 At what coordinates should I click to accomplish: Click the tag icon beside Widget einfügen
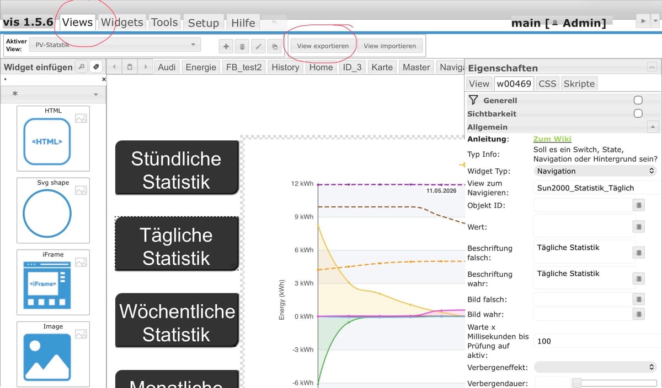point(96,67)
